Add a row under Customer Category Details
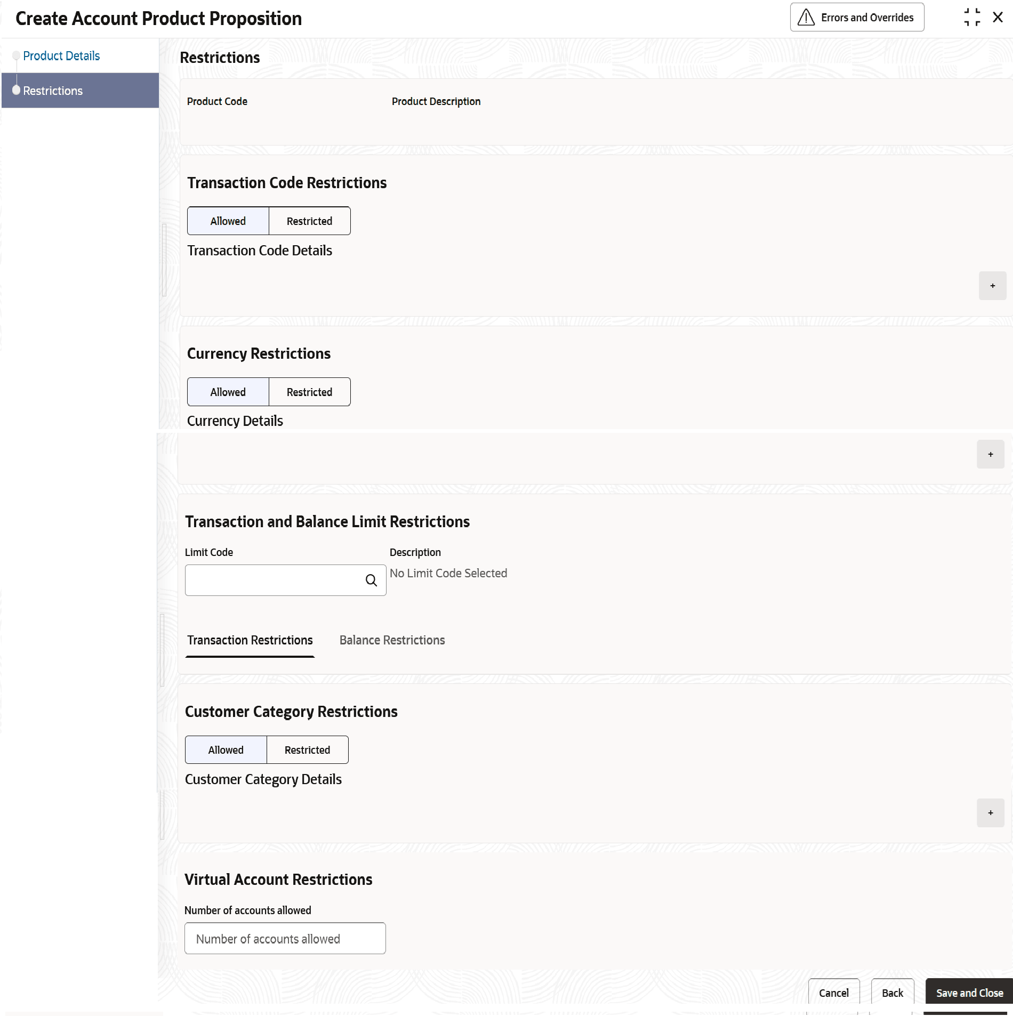The width and height of the screenshot is (1013, 1016). [x=991, y=813]
